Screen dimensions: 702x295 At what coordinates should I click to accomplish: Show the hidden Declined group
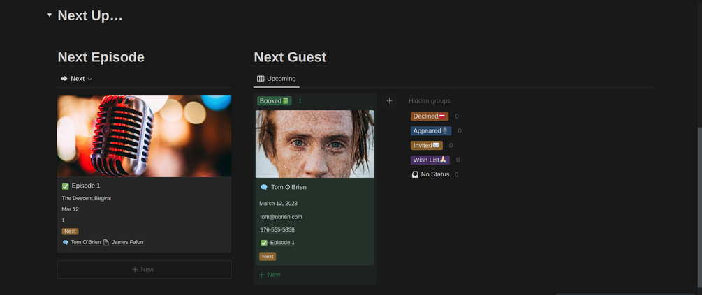430,116
